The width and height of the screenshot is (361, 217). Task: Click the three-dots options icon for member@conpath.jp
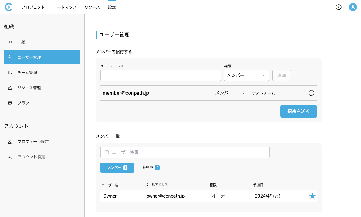coord(311,93)
